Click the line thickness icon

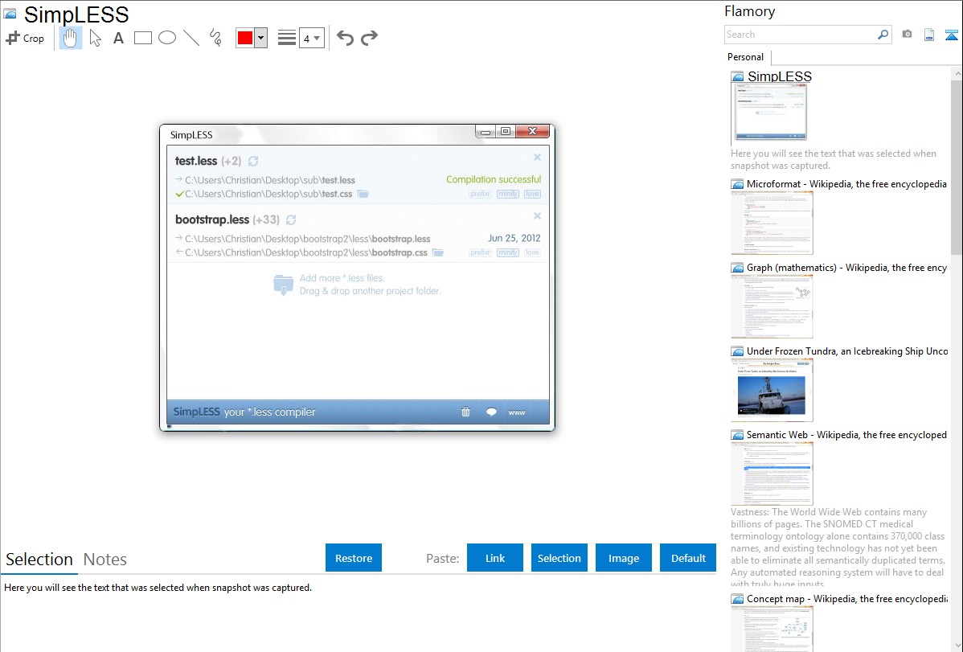[x=287, y=38]
